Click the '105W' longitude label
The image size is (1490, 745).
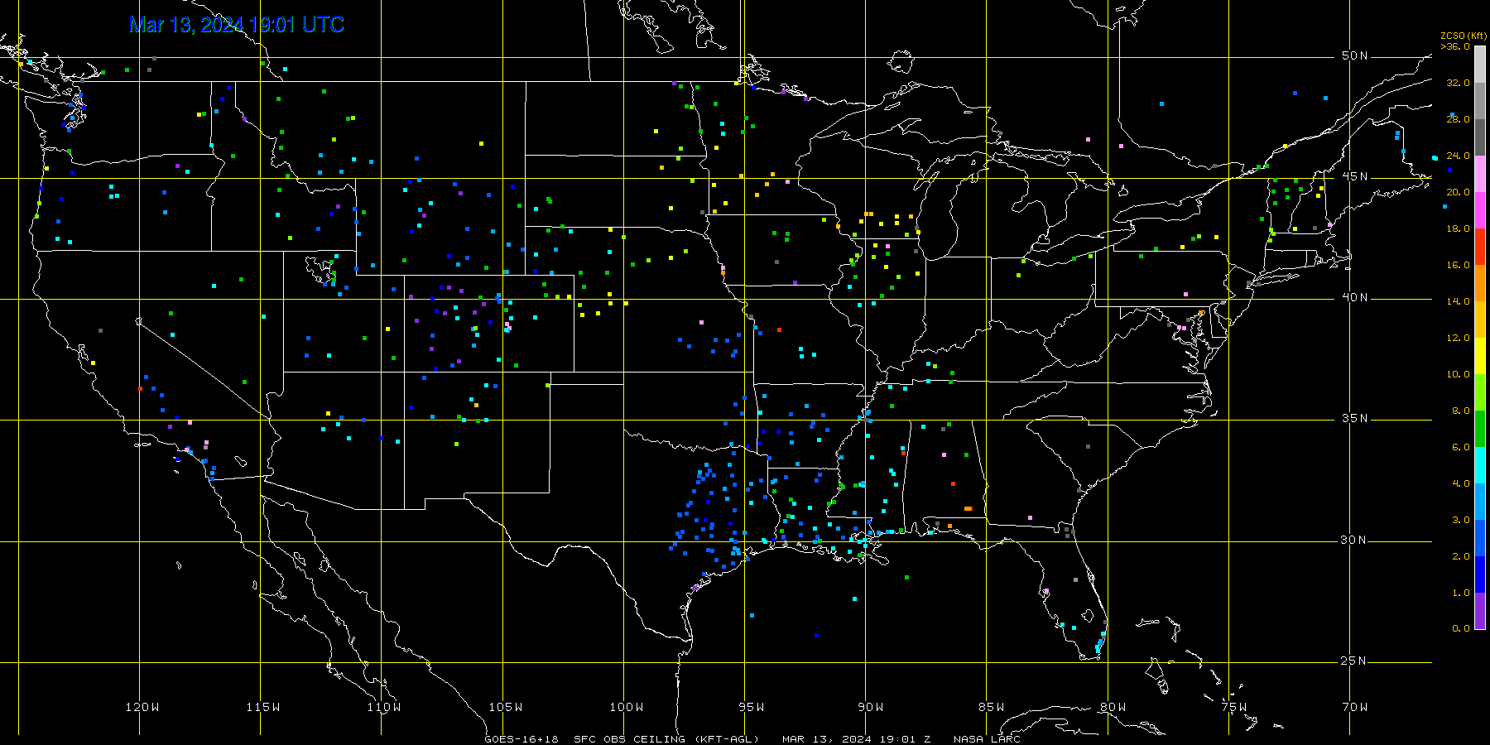coord(506,707)
